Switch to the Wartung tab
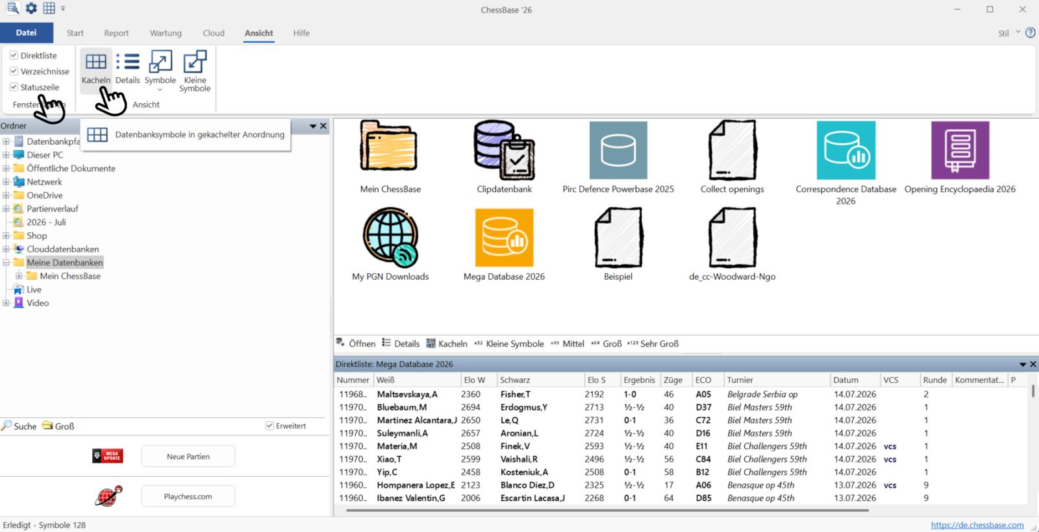This screenshot has width=1039, height=532. coord(166,33)
